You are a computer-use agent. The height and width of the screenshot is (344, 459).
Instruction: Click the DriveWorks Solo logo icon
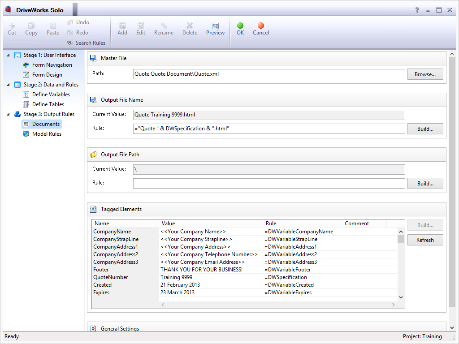[x=8, y=10]
